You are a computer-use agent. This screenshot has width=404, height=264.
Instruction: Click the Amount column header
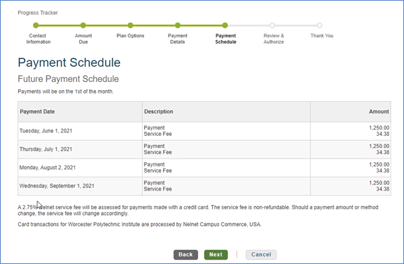coord(350,111)
